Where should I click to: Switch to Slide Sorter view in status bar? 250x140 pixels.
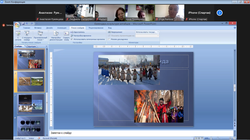199,138
